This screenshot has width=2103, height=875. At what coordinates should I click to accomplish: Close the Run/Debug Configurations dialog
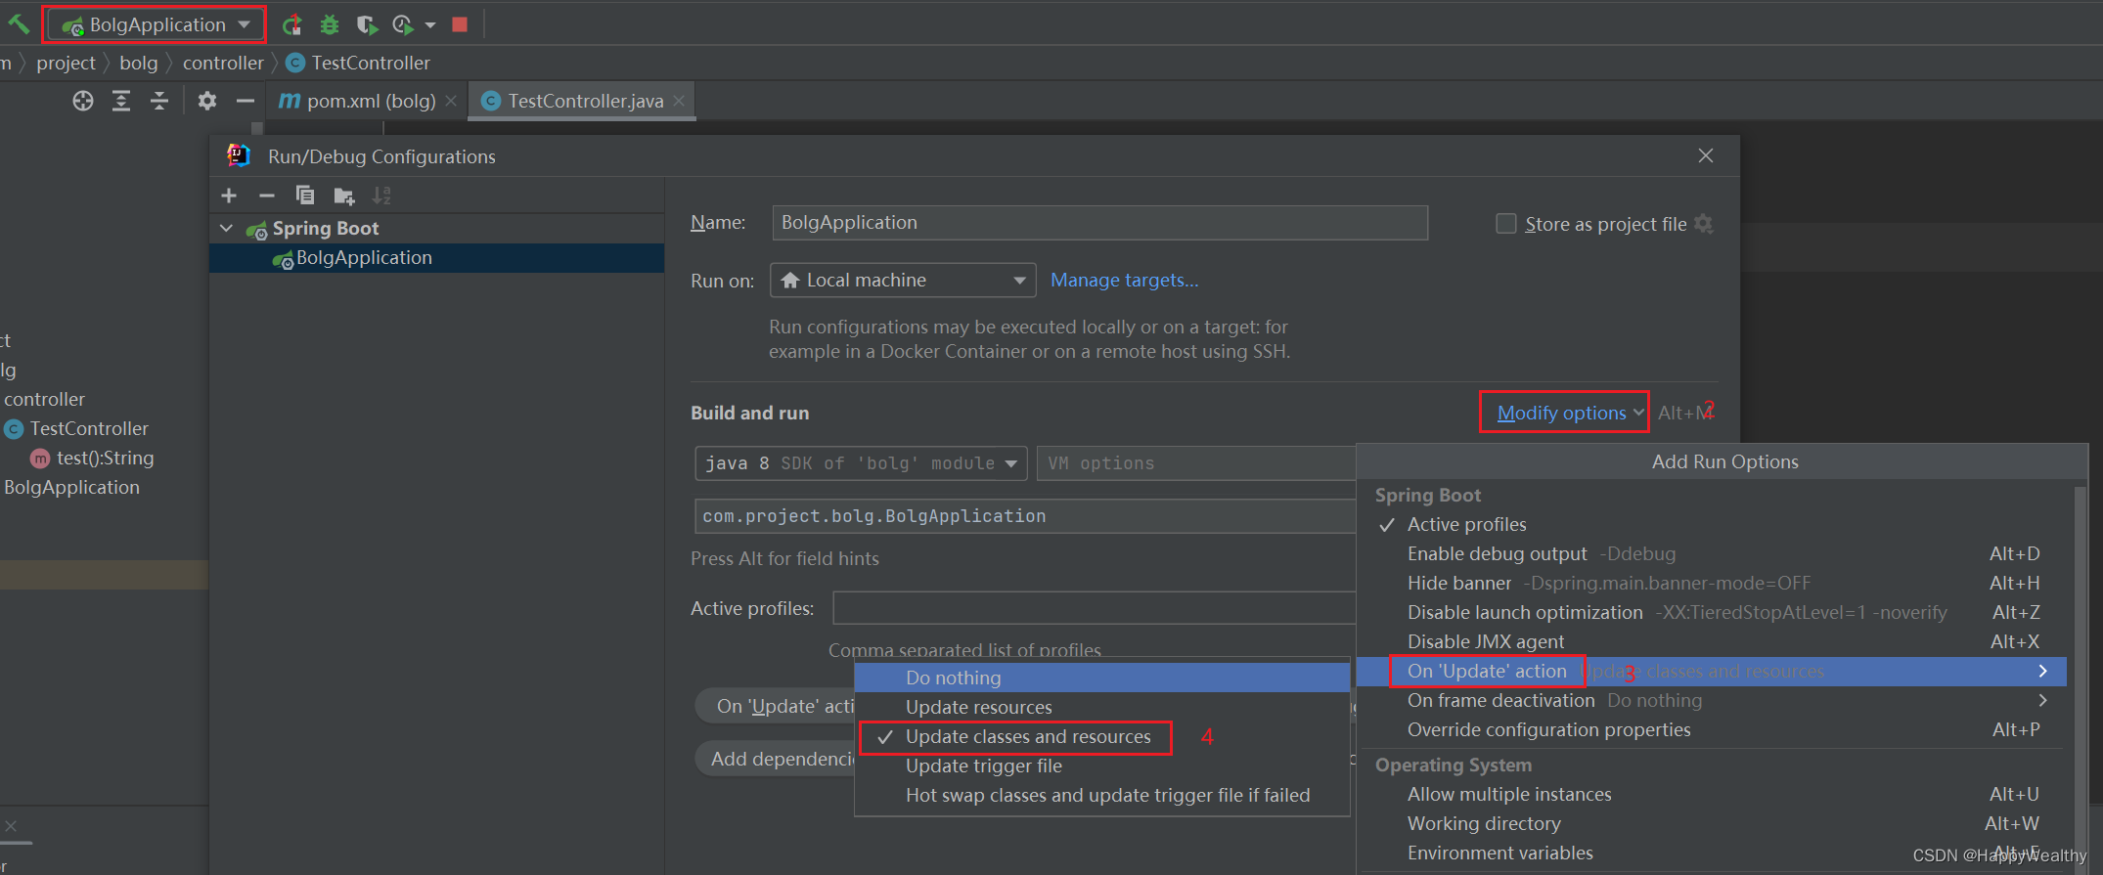[1706, 156]
